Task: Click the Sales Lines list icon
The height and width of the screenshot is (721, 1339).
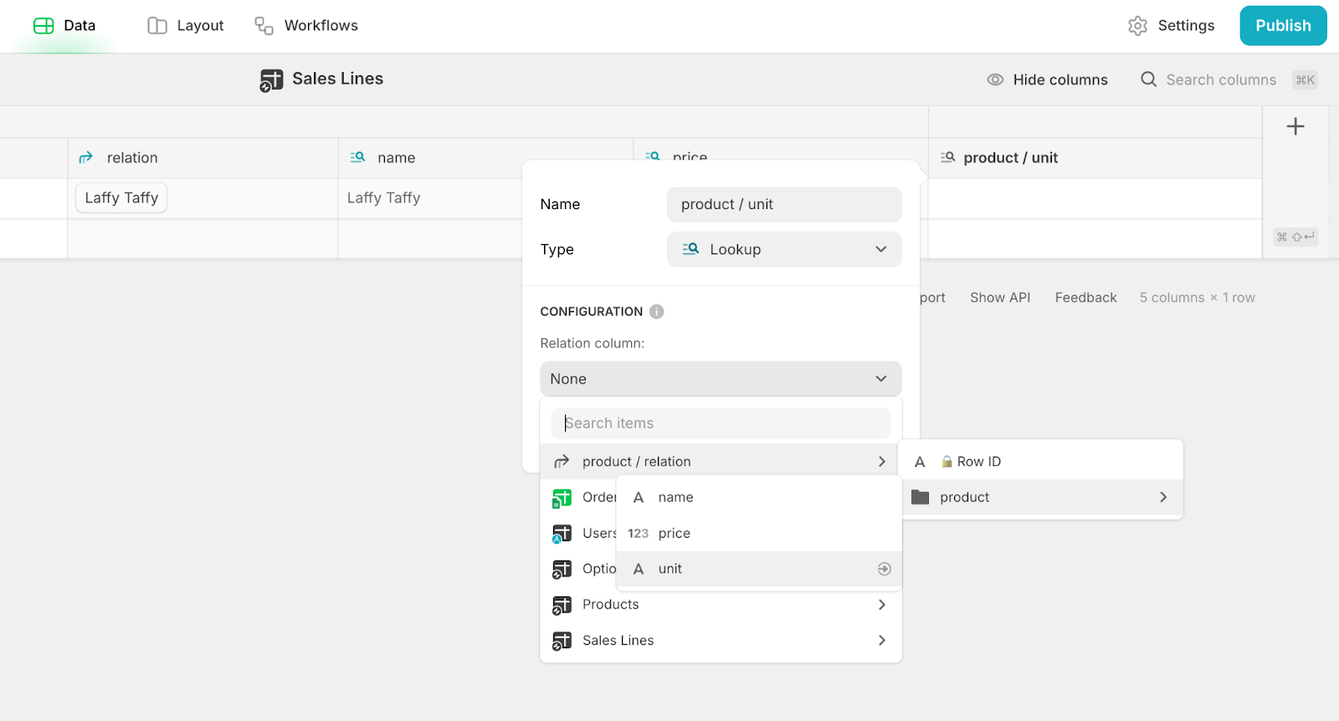Action: click(562, 642)
